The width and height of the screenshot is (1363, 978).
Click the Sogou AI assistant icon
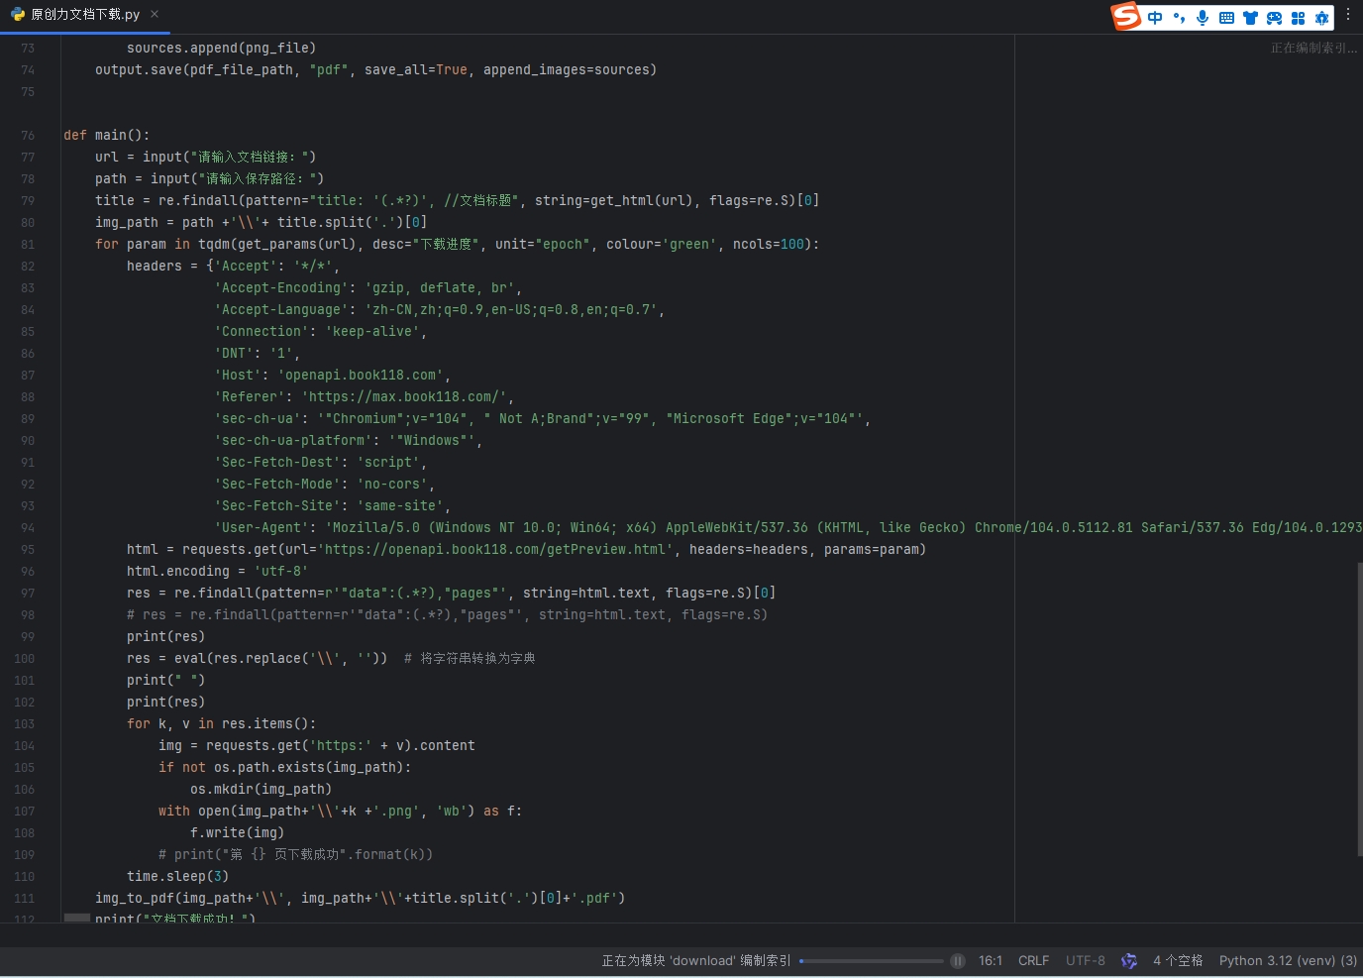tap(1321, 18)
